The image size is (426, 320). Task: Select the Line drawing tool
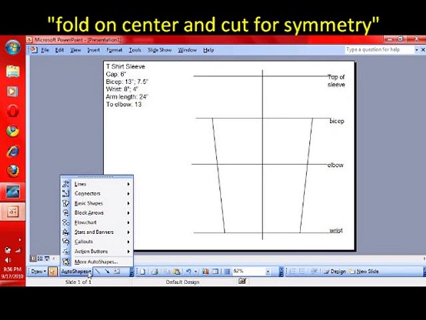coord(98,271)
